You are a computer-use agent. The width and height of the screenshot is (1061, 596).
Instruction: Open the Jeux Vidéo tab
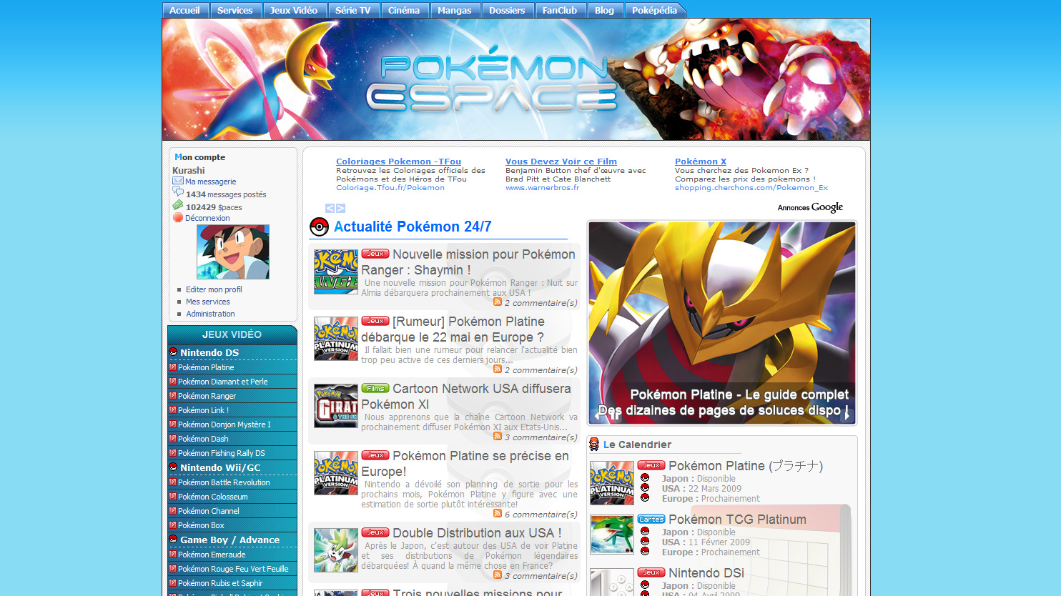coord(294,10)
